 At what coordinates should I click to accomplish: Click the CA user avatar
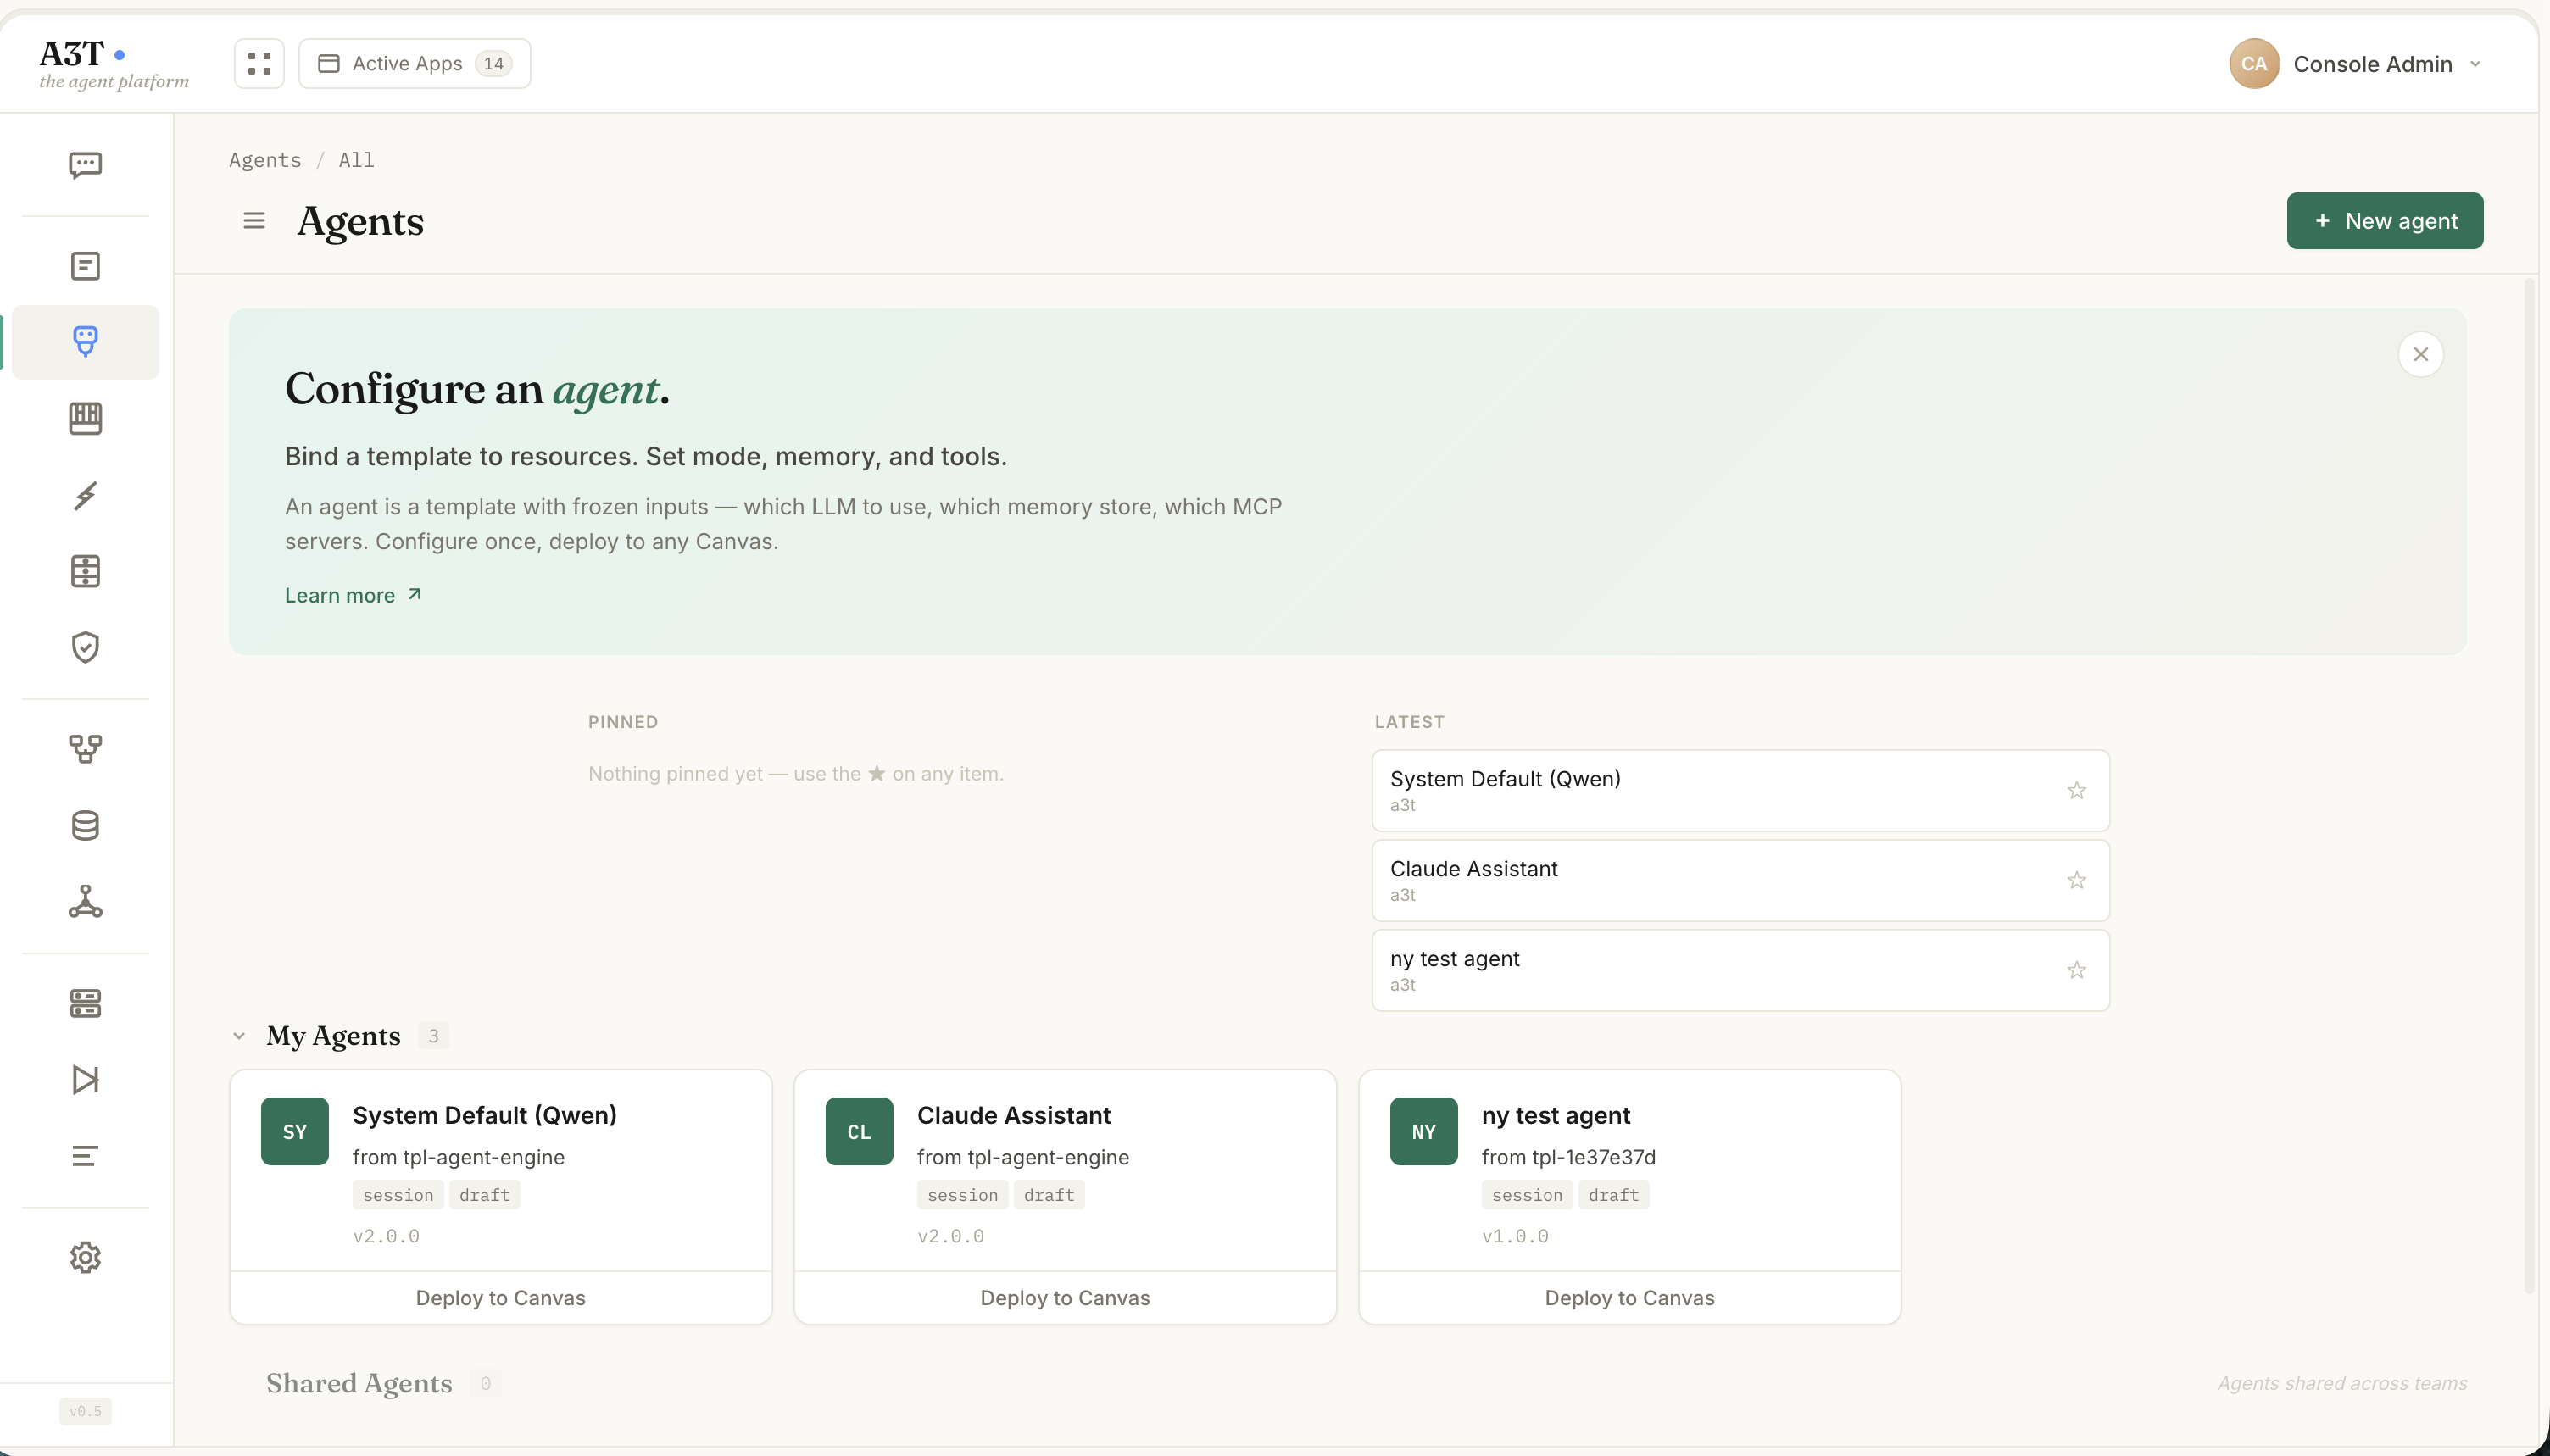pyautogui.click(x=2254, y=64)
